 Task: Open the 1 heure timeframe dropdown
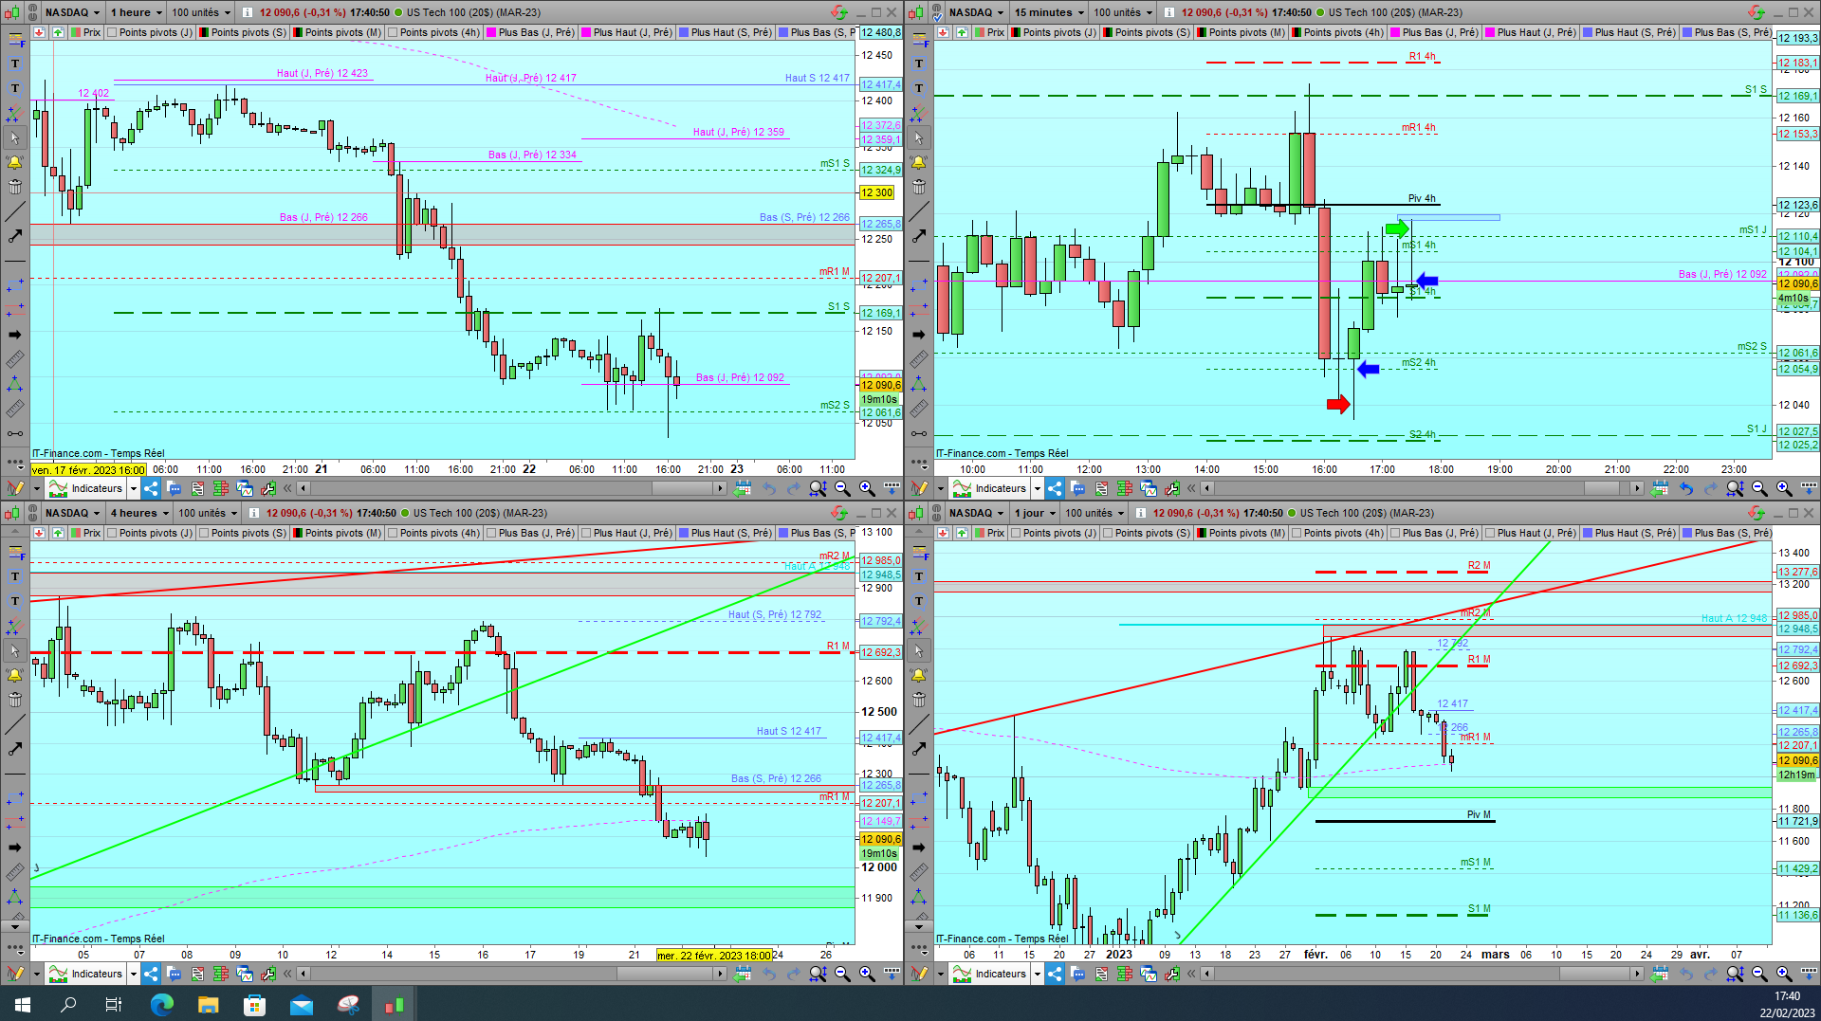pos(136,12)
